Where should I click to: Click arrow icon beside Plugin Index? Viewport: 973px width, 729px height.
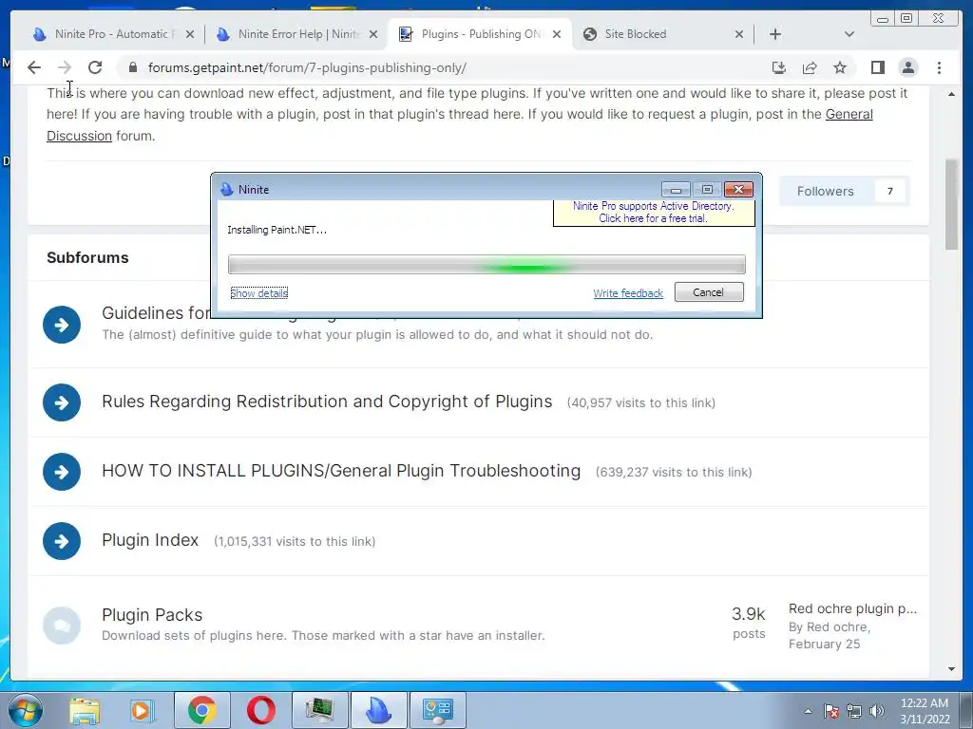click(x=62, y=541)
